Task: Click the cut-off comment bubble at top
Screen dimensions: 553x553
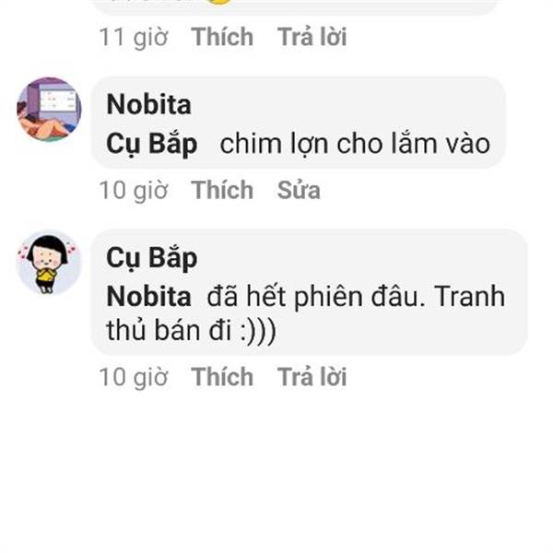Action: pos(296,7)
